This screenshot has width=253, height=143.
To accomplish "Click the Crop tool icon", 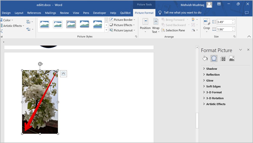I will [206, 22].
